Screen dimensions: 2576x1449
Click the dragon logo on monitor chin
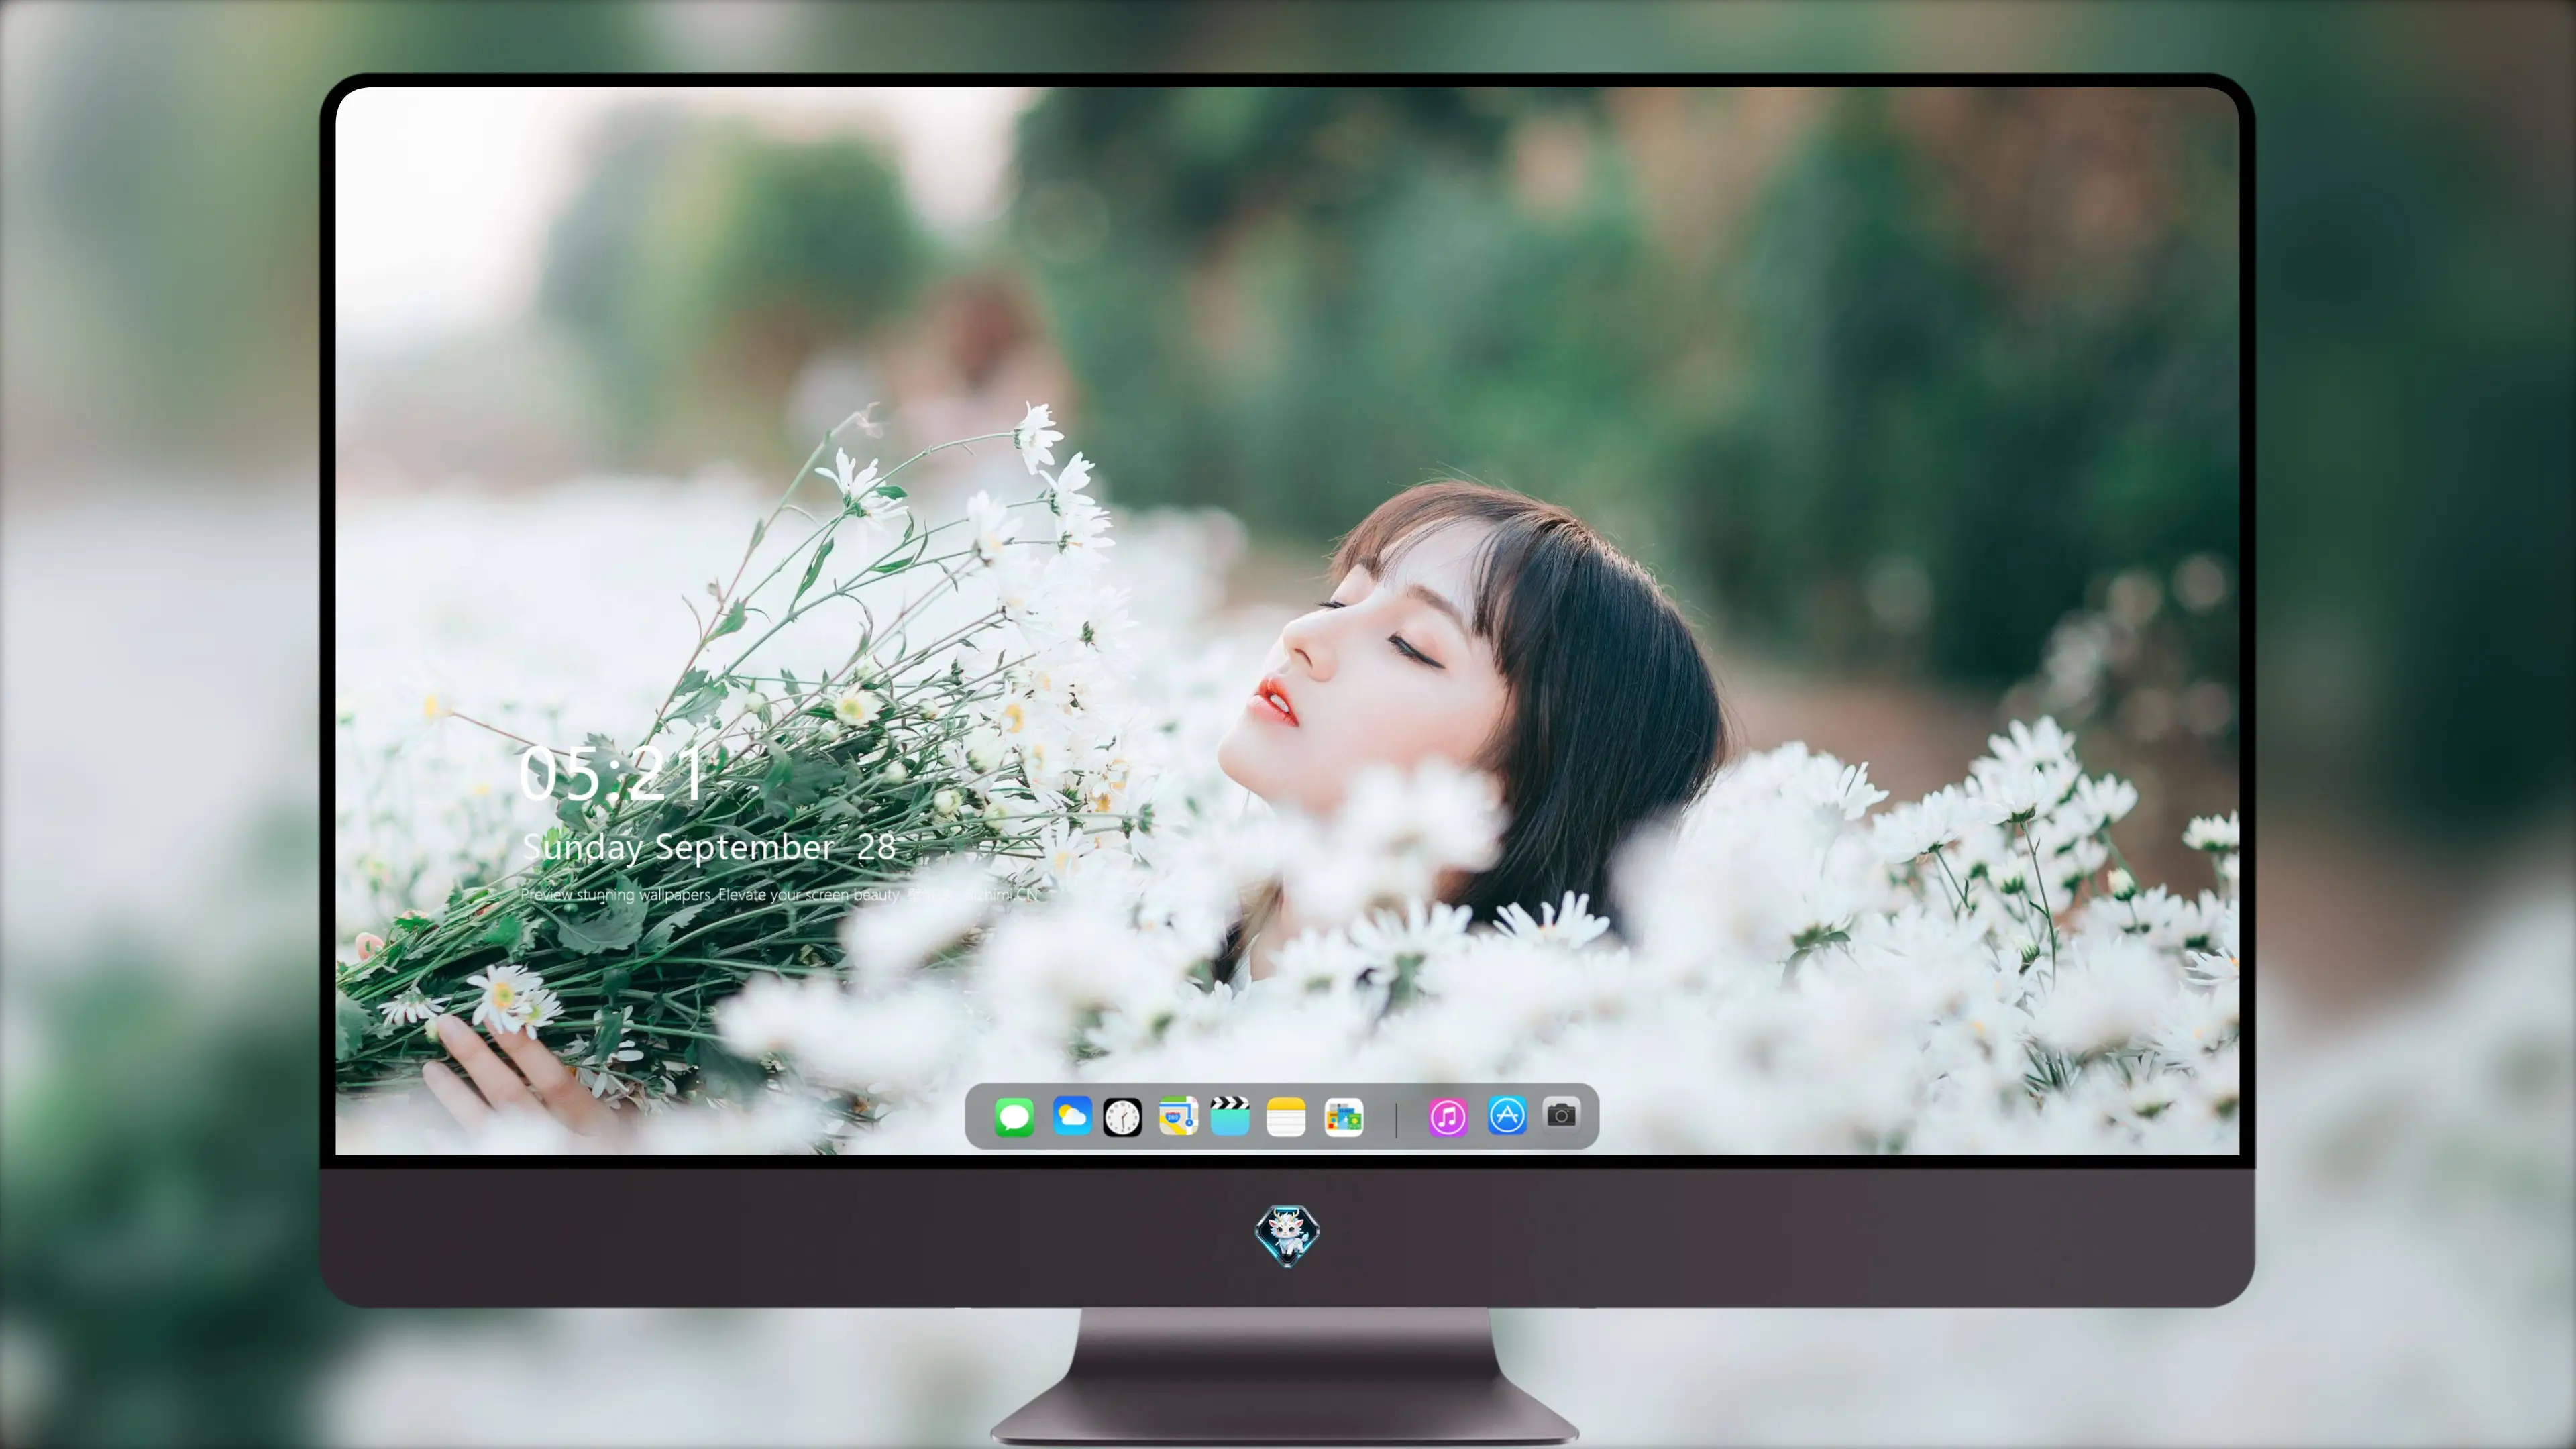click(x=1287, y=1236)
